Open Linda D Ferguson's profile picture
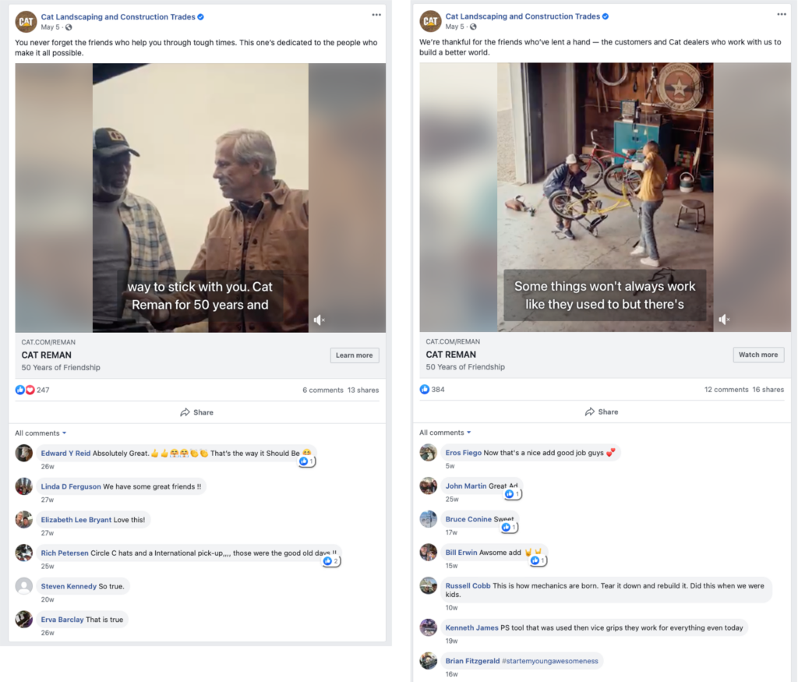The image size is (798, 682). (x=24, y=486)
